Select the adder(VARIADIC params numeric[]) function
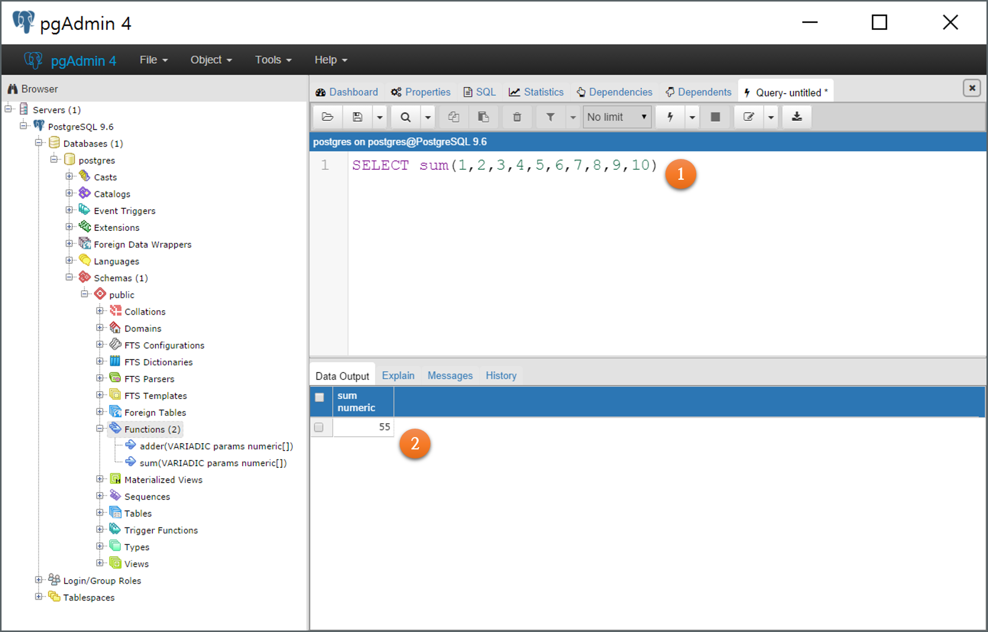 [x=216, y=446]
